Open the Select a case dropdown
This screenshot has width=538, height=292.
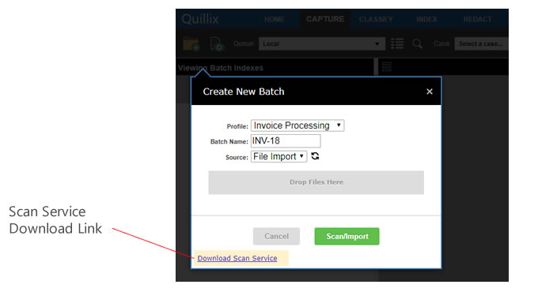coord(481,44)
